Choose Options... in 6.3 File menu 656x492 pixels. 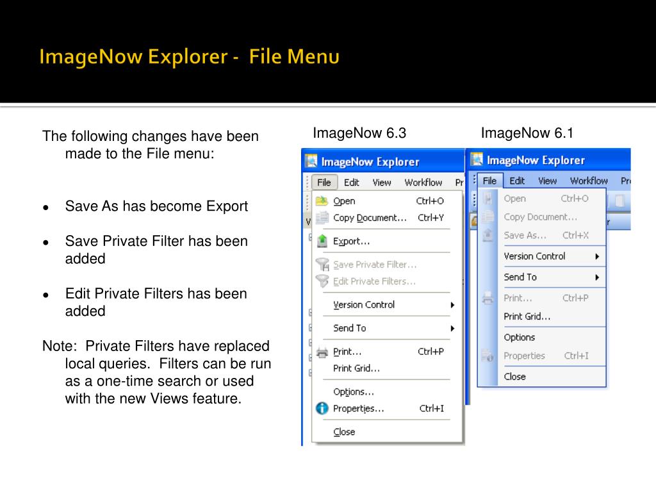pos(388,391)
